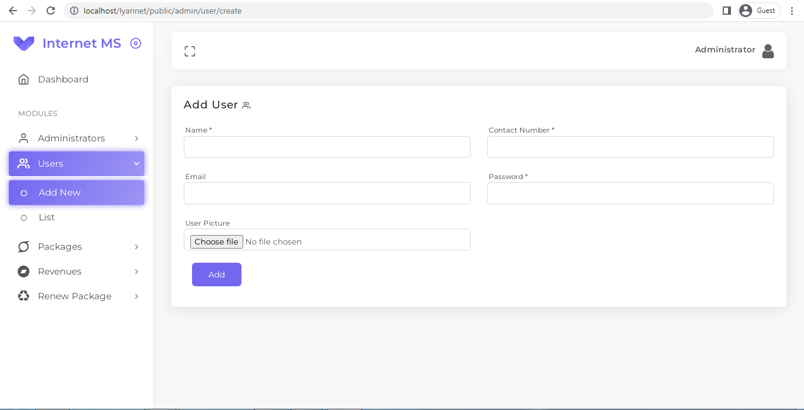Collapse the Users submenu chevron
Image resolution: width=804 pixels, height=410 pixels.
[137, 163]
